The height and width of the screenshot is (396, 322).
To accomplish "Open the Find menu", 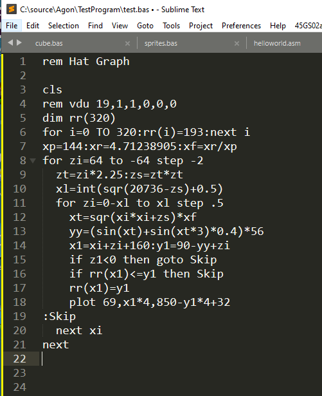I will click(x=95, y=26).
